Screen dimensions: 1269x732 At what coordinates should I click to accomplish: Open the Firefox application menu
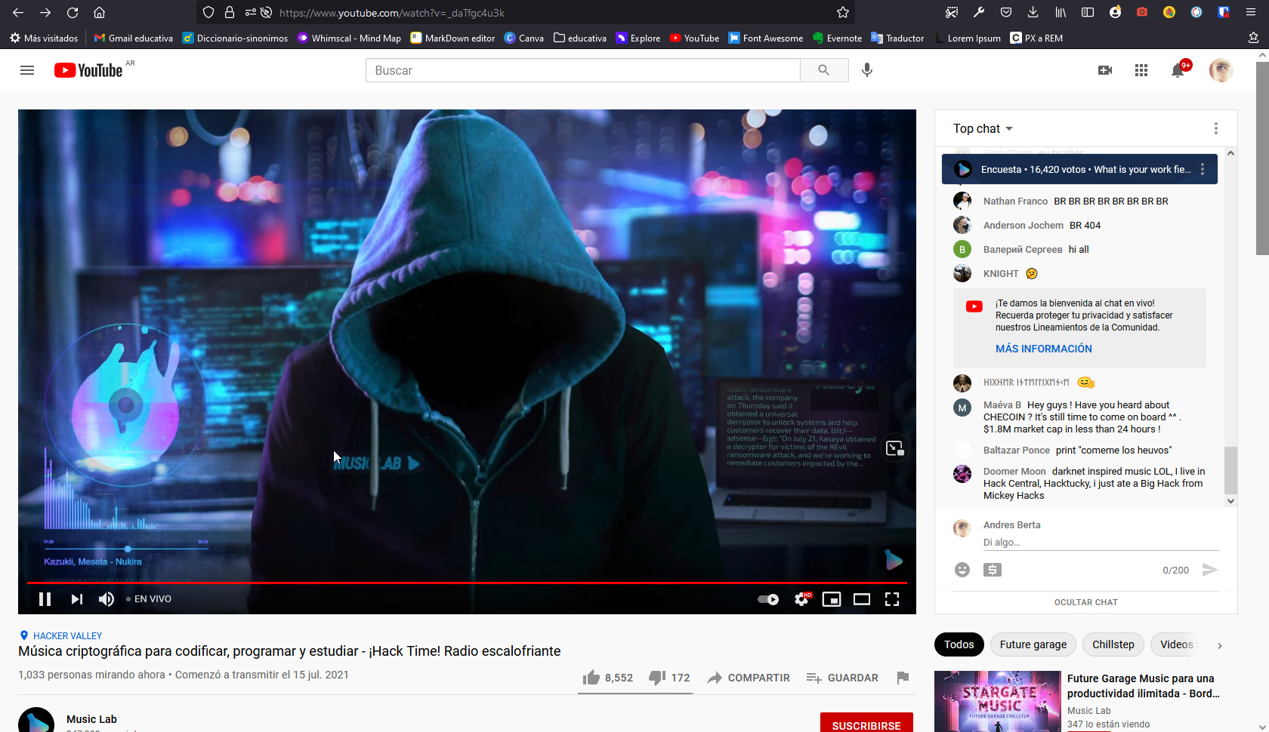click(1250, 13)
